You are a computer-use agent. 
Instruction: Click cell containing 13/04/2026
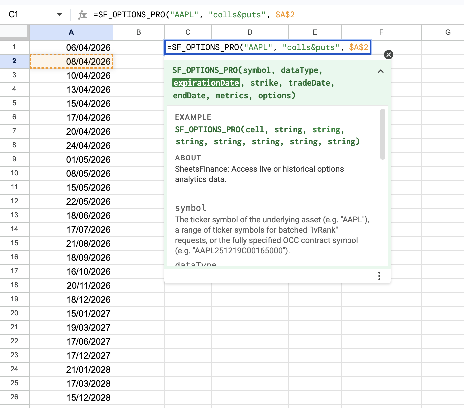tap(71, 89)
